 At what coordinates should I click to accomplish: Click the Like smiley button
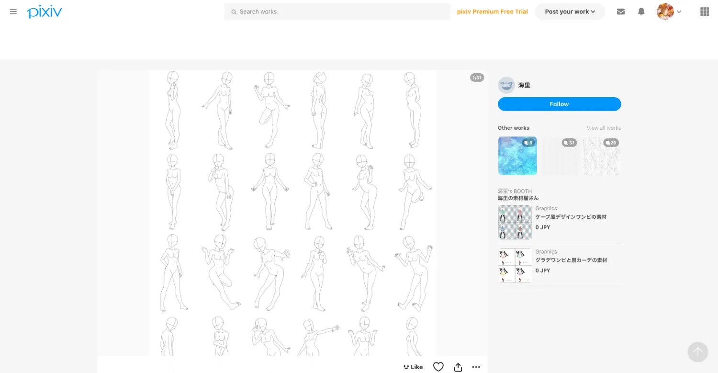(x=413, y=367)
